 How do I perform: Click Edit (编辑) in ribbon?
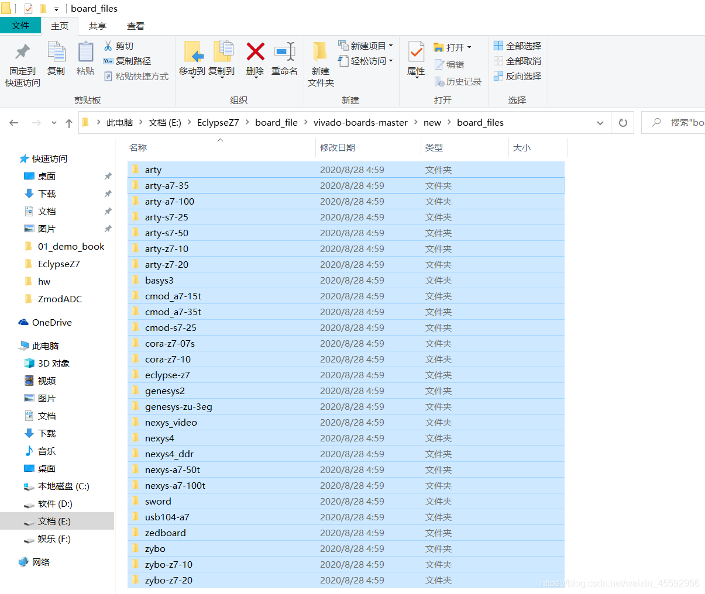pos(449,64)
